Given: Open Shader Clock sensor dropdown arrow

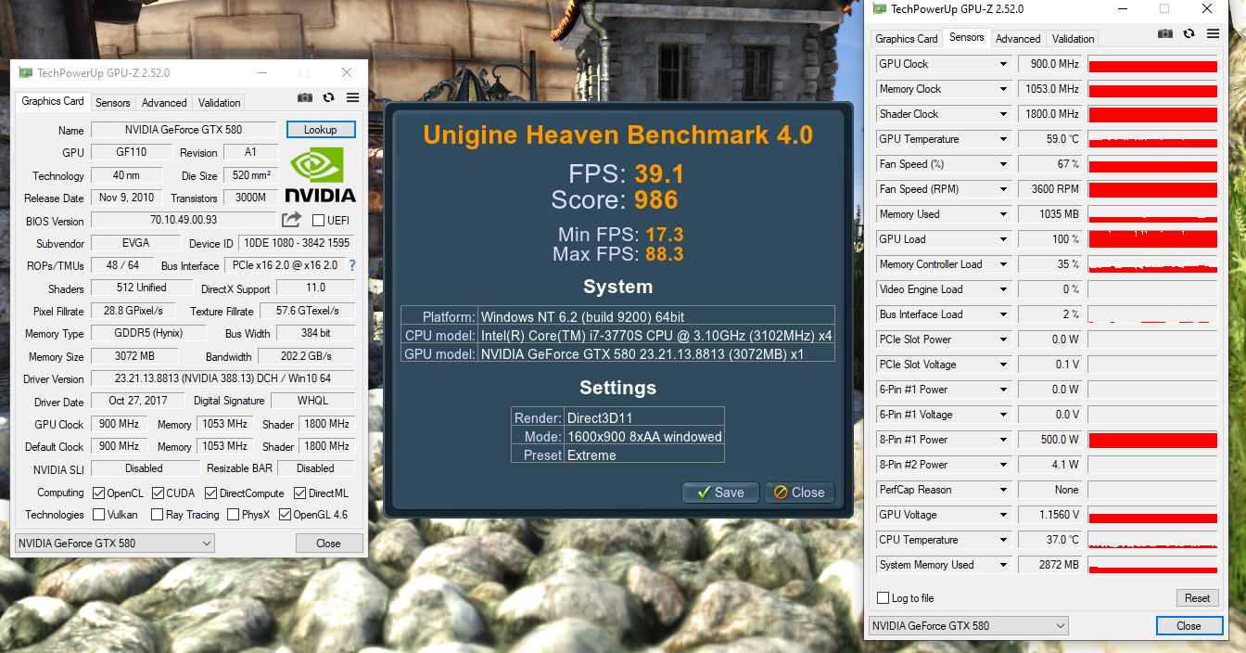Looking at the screenshot, I should pos(1003,114).
